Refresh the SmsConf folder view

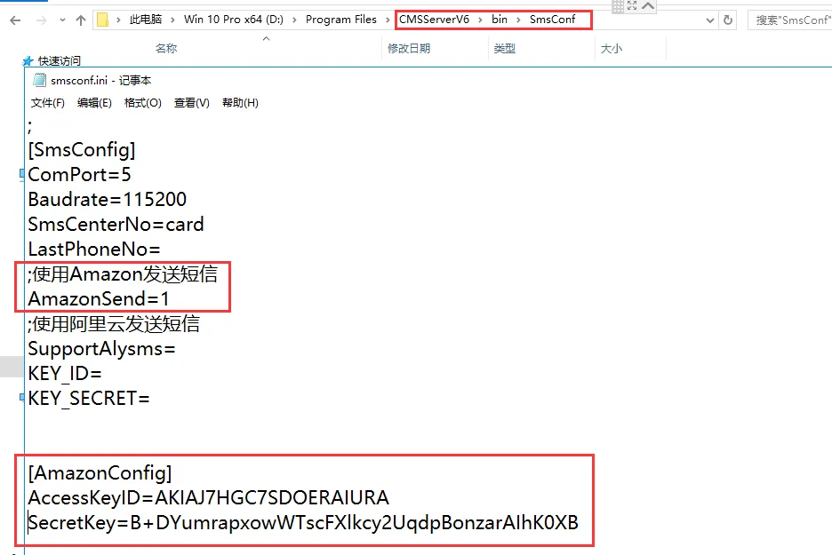pyautogui.click(x=728, y=20)
